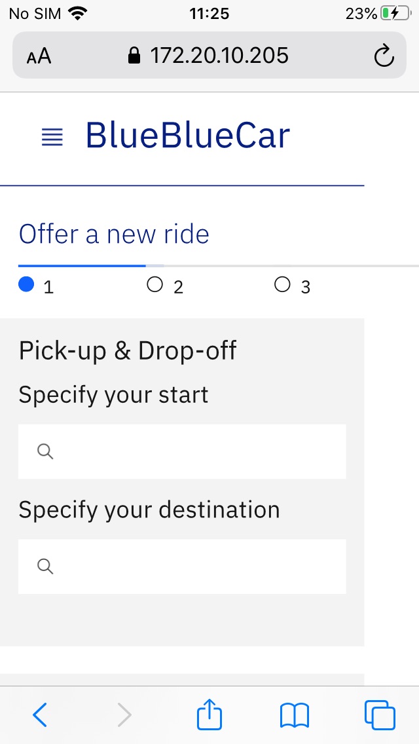Select step 1 radio indicator
The width and height of the screenshot is (419, 744).
(26, 285)
